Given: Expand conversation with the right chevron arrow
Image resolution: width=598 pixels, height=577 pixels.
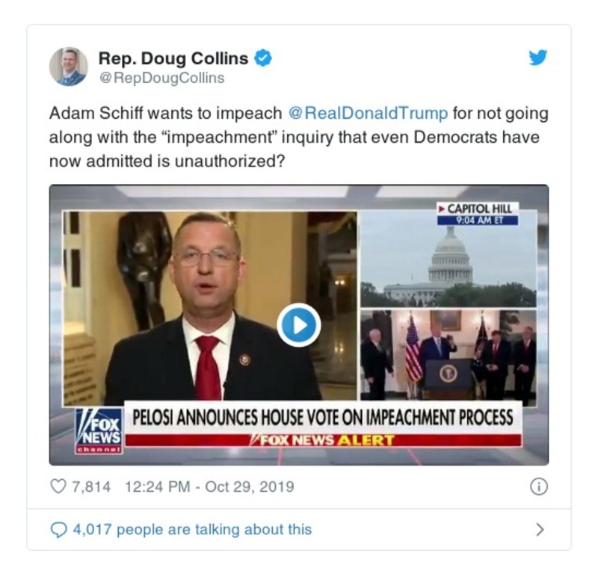Looking at the screenshot, I should point(540,529).
